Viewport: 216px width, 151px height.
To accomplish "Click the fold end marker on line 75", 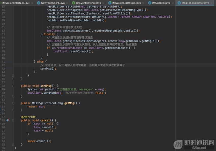I will coord(13,75).
